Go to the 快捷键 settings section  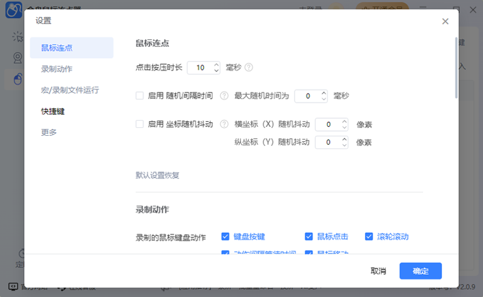click(x=53, y=111)
